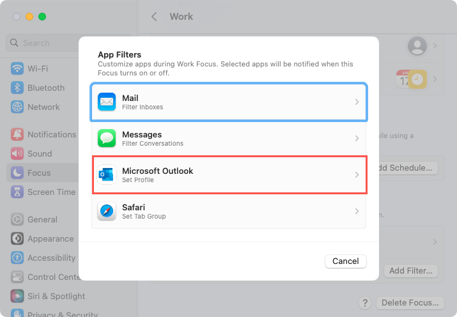Open chevron beside the people avatar
This screenshot has width=457, height=317.
(435, 46)
